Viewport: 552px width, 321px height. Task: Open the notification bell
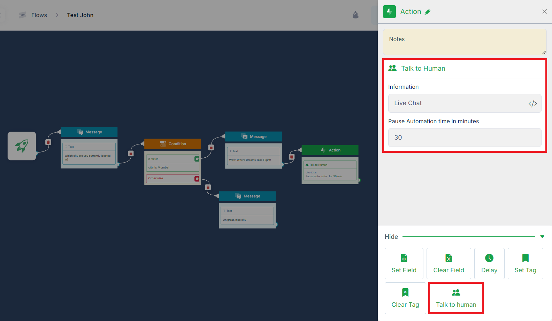click(355, 15)
